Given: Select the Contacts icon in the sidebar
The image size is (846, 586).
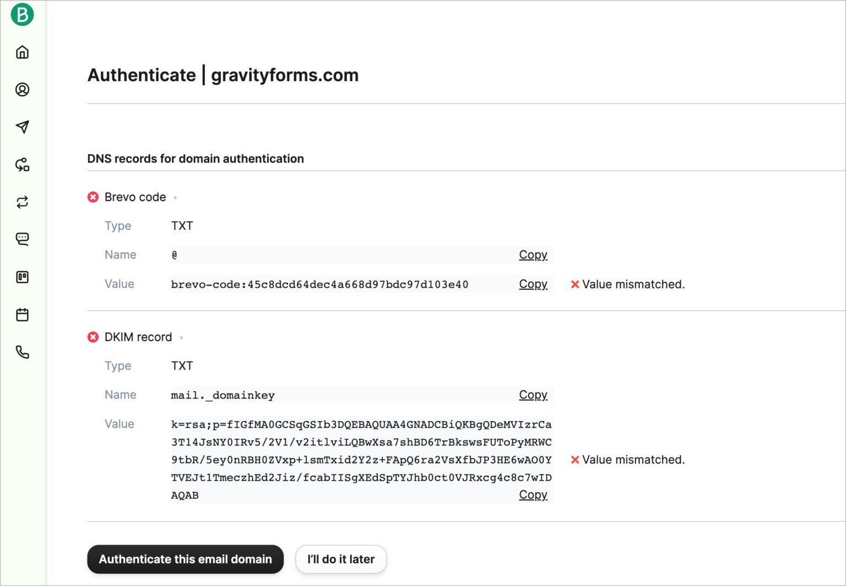Looking at the screenshot, I should [x=22, y=89].
